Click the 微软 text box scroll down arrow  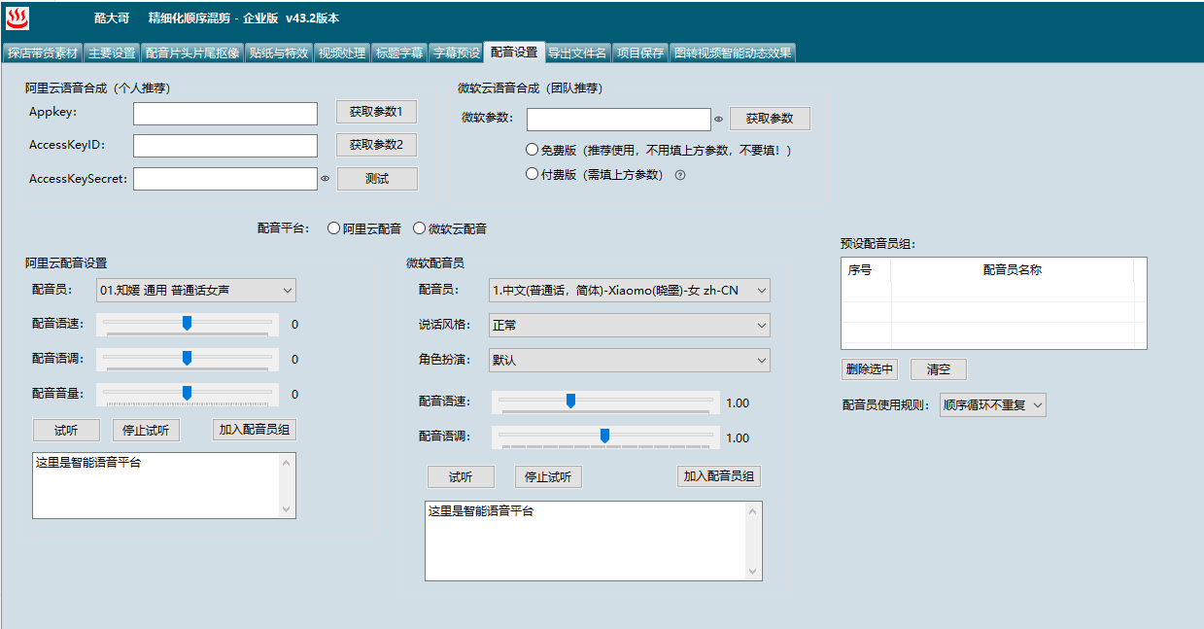(x=753, y=572)
